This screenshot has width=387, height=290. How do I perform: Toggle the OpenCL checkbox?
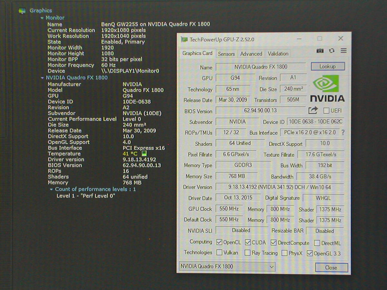click(219, 242)
